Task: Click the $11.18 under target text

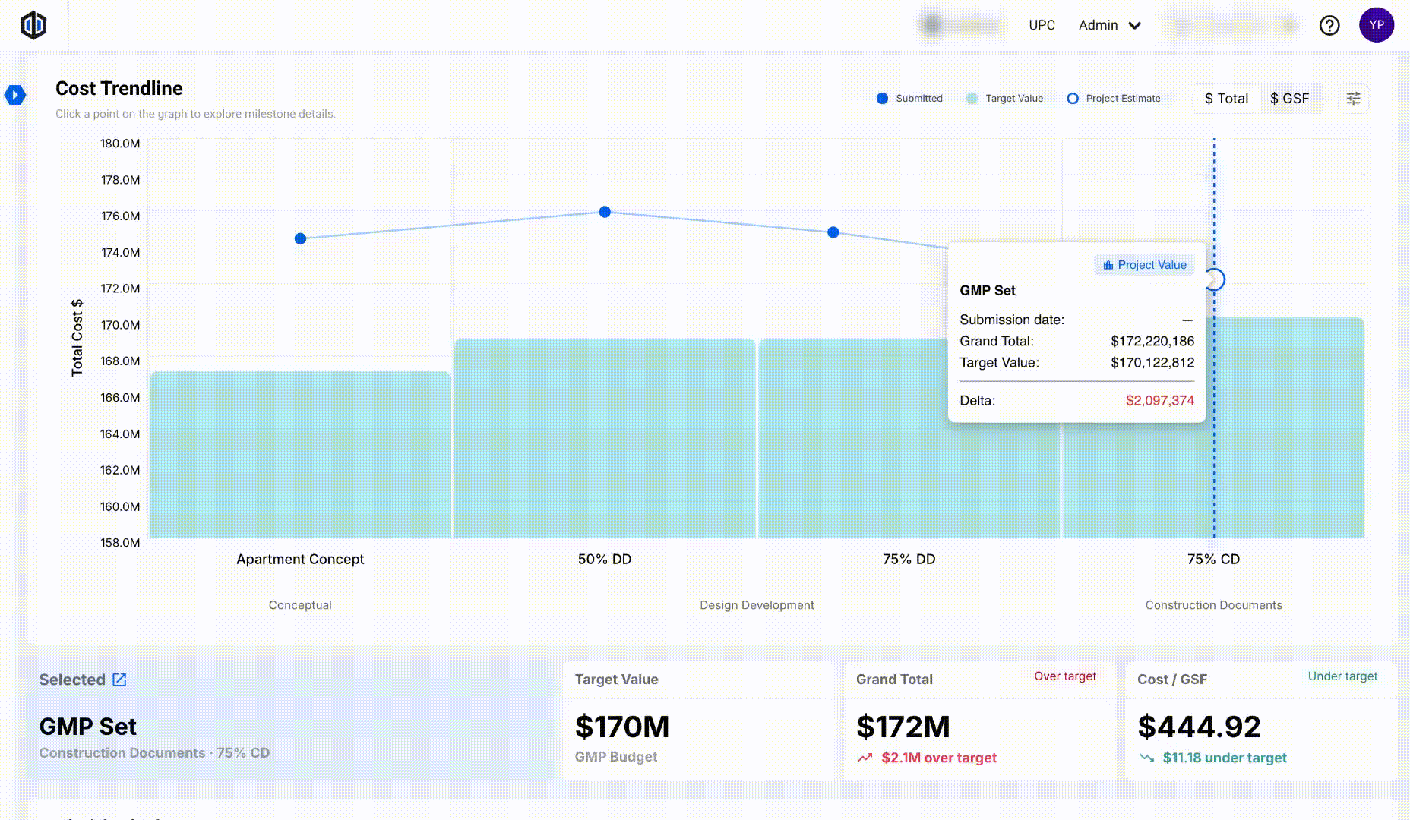Action: click(x=1225, y=758)
